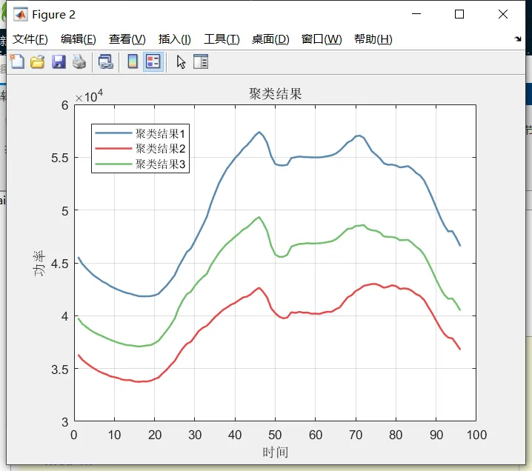Open the 查看(V) menu
This screenshot has width=532, height=471.
(x=127, y=39)
